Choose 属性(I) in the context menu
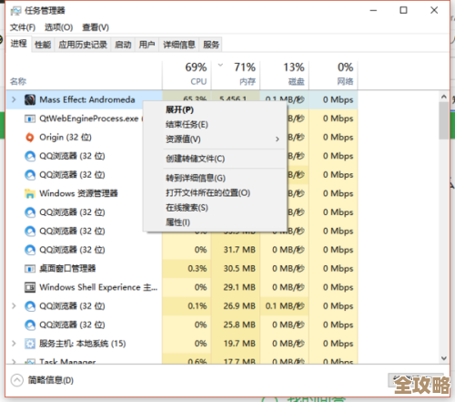The width and height of the screenshot is (455, 402). pos(216,222)
